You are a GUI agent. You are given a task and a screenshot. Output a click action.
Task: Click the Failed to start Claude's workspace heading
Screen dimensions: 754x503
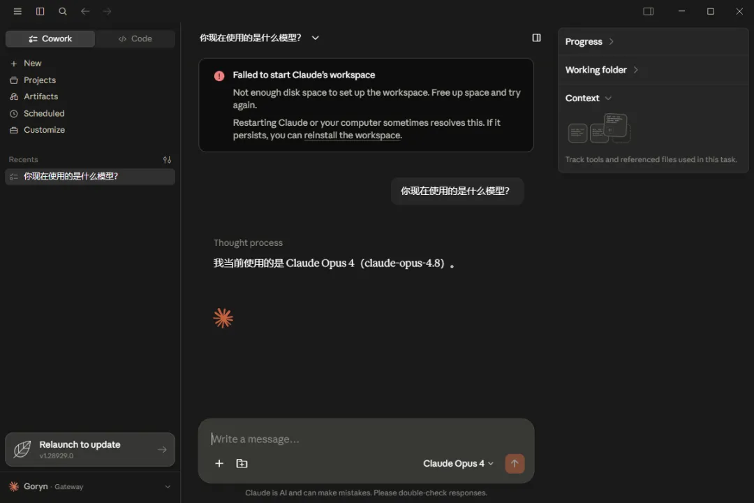(x=304, y=75)
